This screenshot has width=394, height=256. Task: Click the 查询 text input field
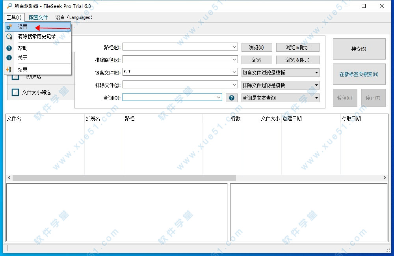169,97
